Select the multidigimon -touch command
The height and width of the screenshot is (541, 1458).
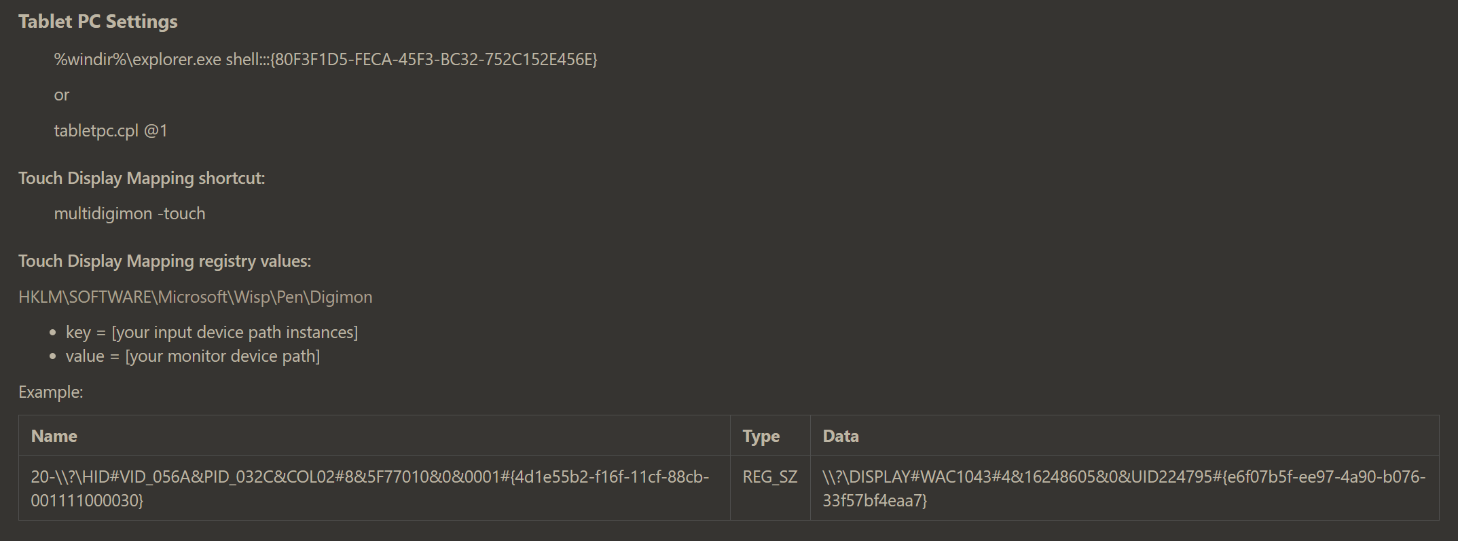pos(130,214)
